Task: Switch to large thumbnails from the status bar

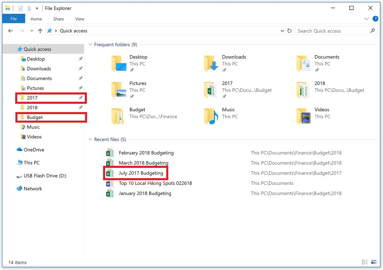Action: pyautogui.click(x=374, y=262)
